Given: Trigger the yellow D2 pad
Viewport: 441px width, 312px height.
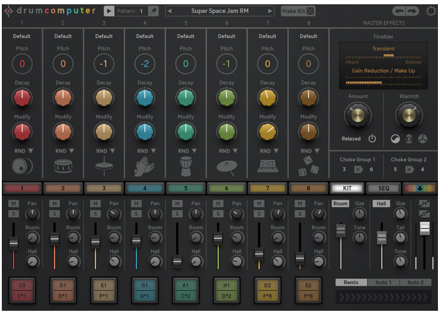Looking at the screenshot, I should click(267, 291).
